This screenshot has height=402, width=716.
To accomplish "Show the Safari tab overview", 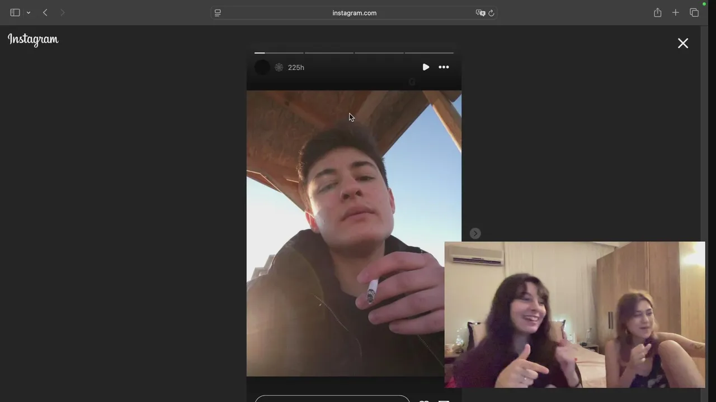I will pyautogui.click(x=694, y=12).
